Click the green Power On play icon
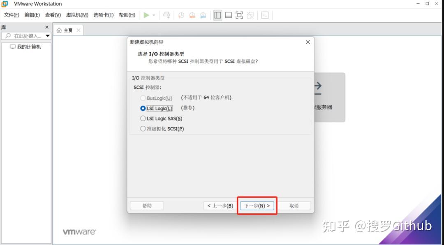 click(146, 15)
